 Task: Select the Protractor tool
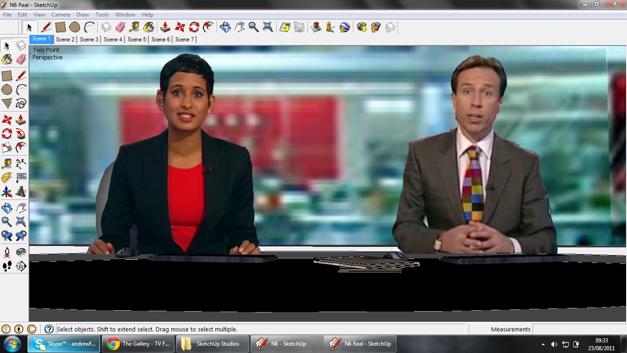[7, 177]
